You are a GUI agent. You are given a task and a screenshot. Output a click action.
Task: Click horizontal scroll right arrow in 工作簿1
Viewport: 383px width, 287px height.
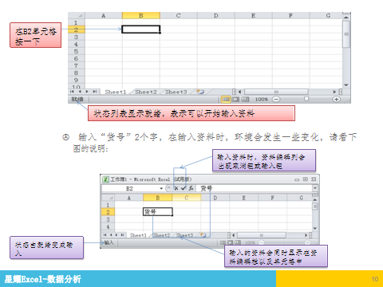[306, 235]
